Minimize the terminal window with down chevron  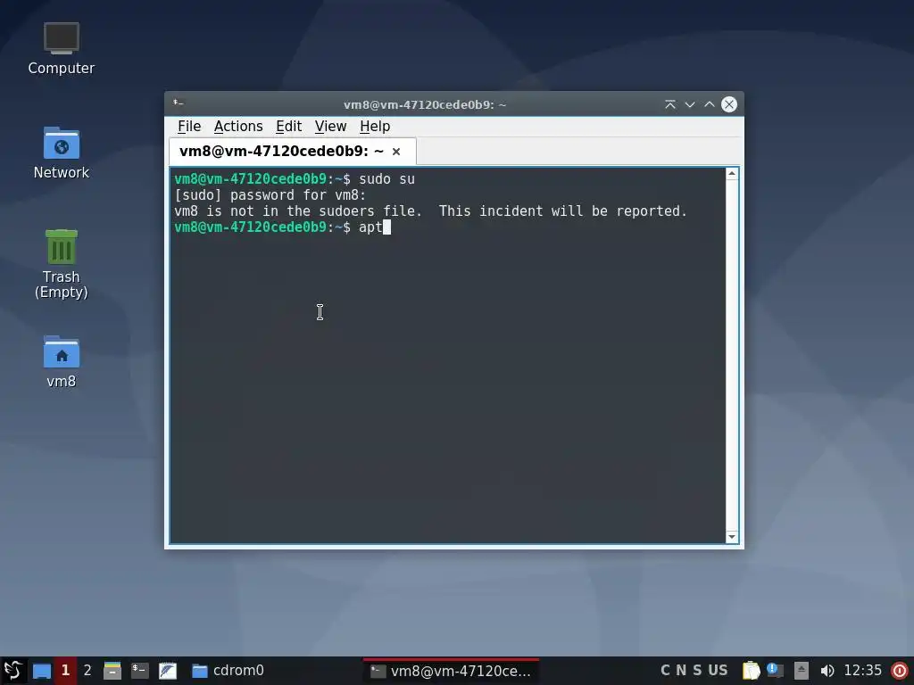click(x=690, y=104)
